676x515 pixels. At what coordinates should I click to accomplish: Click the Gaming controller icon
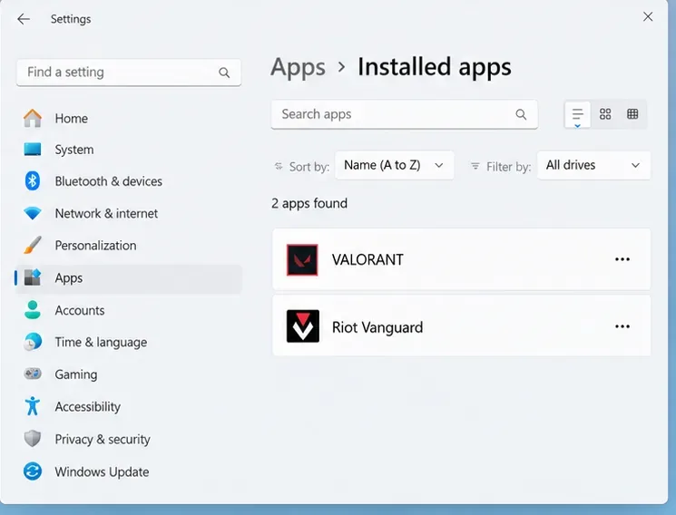(33, 374)
